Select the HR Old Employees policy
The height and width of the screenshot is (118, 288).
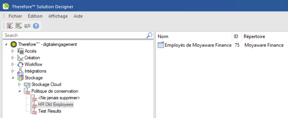point(56,104)
